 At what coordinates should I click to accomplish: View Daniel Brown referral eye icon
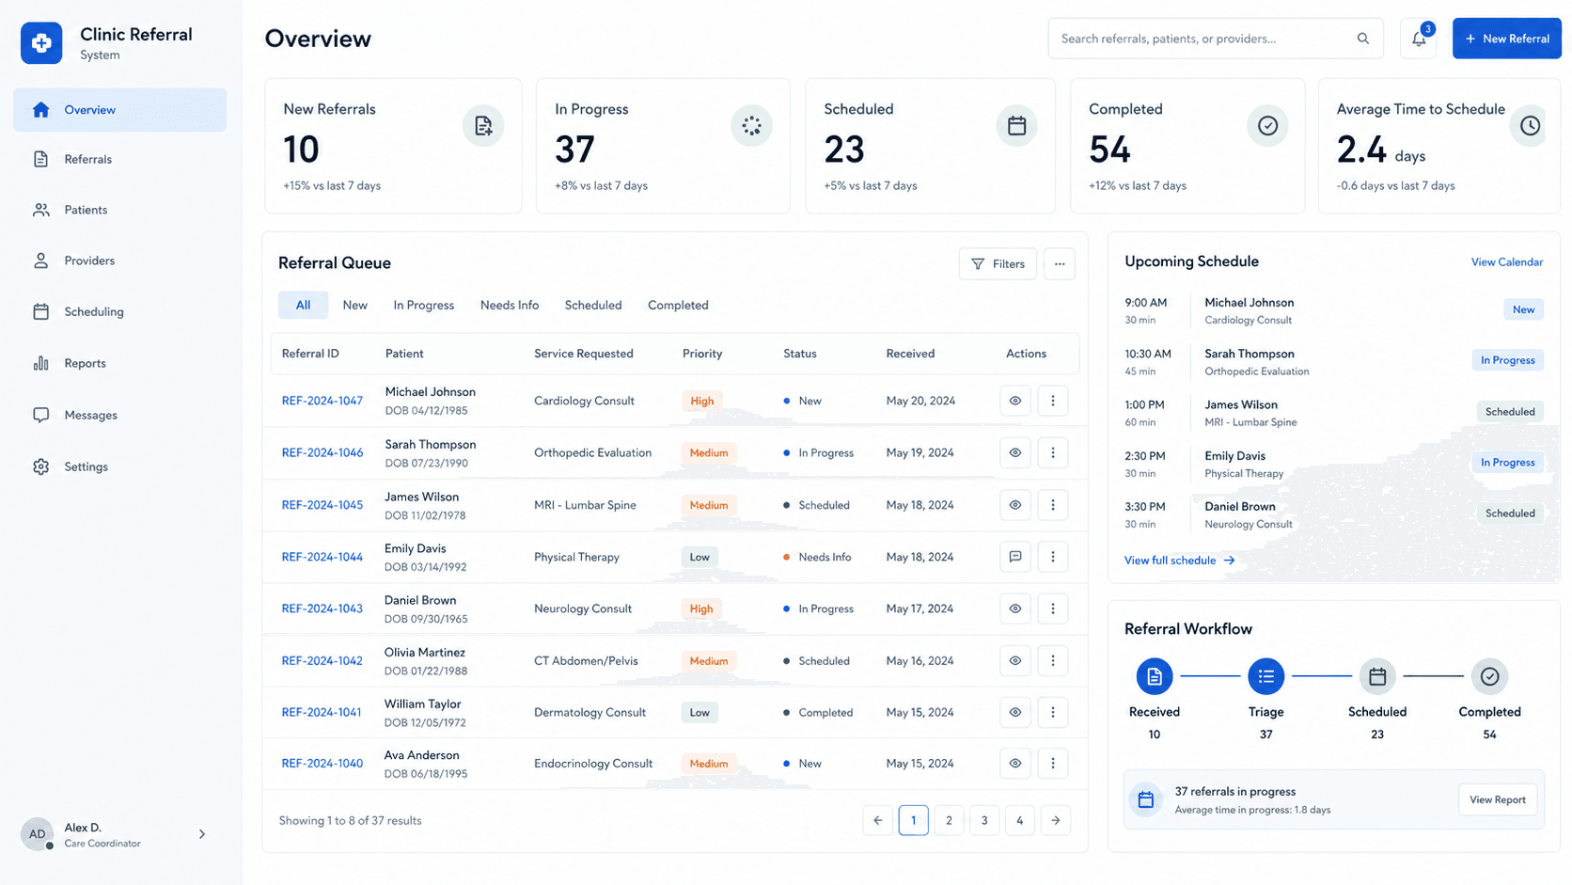coord(1015,608)
